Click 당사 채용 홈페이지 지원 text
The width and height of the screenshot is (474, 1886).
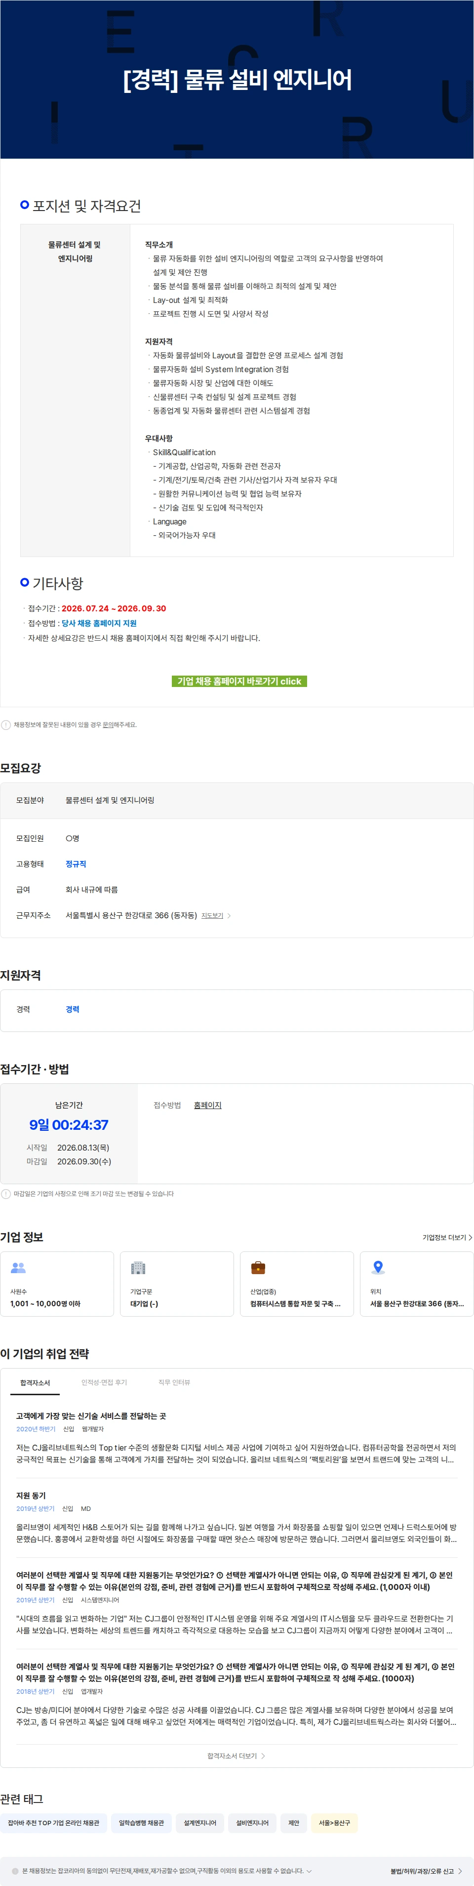click(x=99, y=623)
